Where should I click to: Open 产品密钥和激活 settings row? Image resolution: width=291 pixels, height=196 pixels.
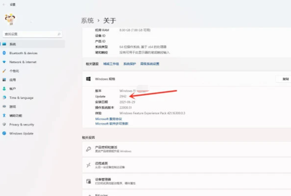pyautogui.click(x=187, y=149)
